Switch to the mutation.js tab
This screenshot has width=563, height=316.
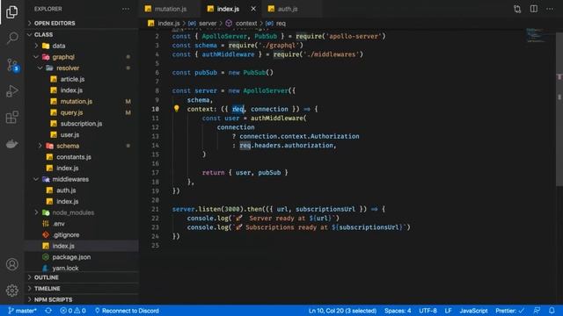point(171,9)
